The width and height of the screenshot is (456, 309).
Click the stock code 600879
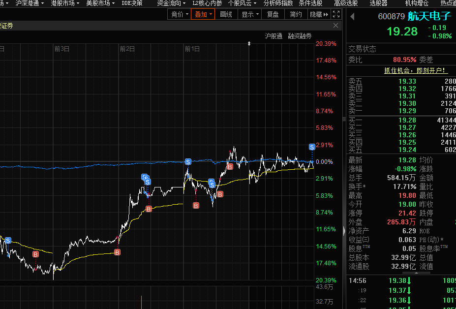point(391,16)
